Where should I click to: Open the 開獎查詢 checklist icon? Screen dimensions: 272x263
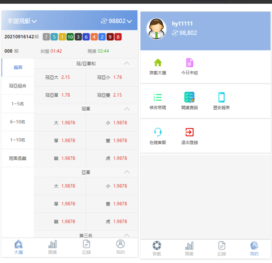pos(189,97)
